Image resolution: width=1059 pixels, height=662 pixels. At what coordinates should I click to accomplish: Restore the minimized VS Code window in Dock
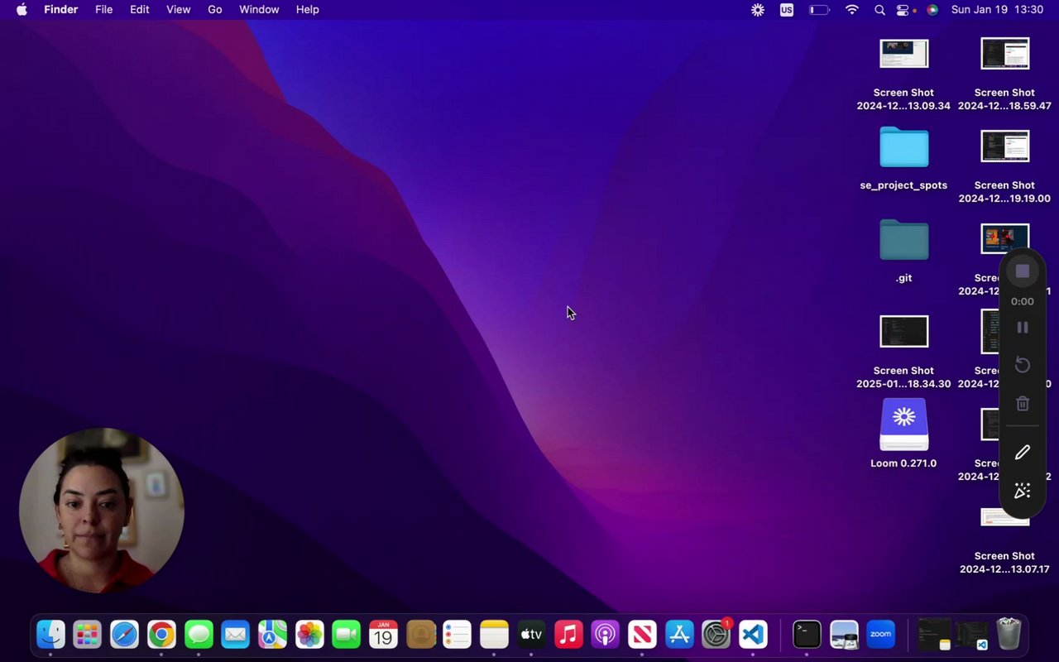pyautogui.click(x=971, y=635)
